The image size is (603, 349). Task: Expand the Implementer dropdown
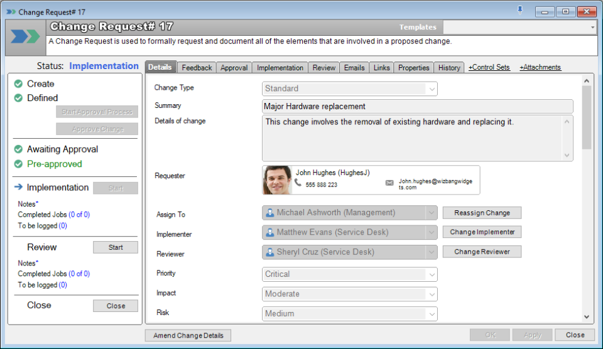point(432,232)
